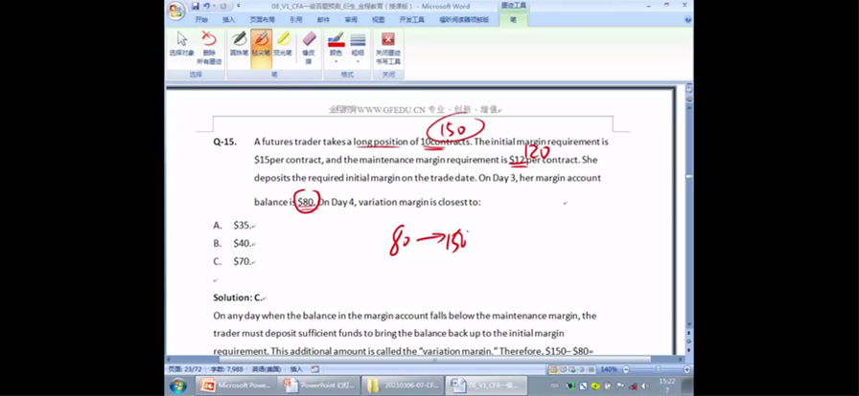Switch to Web Layout view

572,369
